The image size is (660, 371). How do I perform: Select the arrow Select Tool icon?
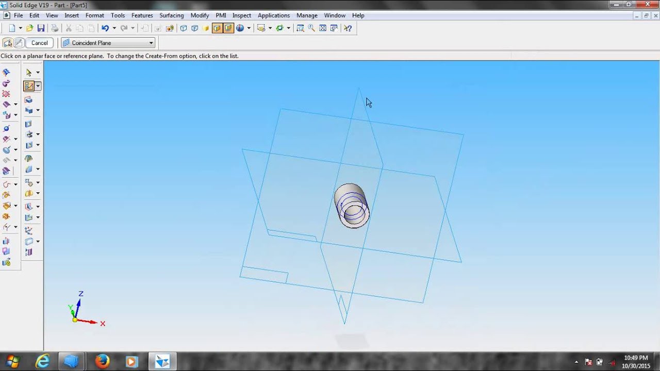tap(29, 73)
